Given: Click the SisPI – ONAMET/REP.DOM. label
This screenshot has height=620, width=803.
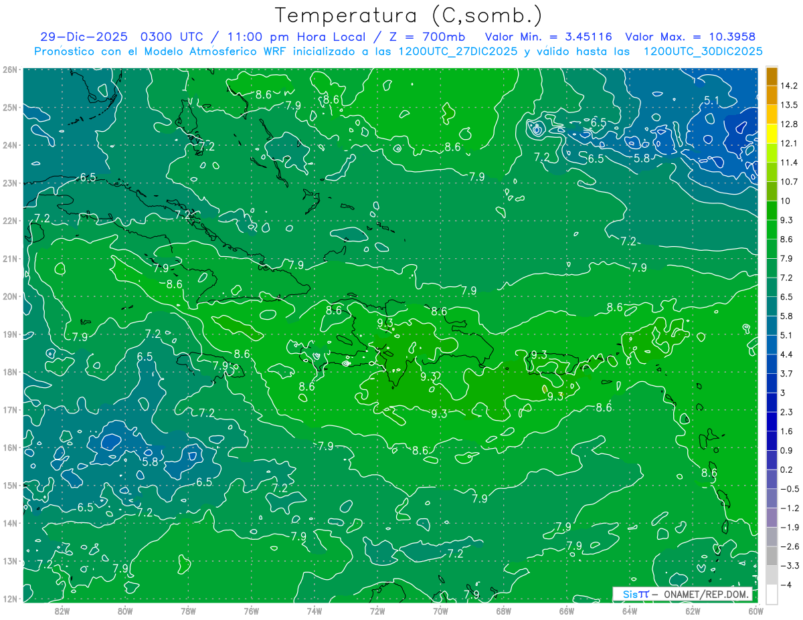Looking at the screenshot, I should click(x=683, y=594).
